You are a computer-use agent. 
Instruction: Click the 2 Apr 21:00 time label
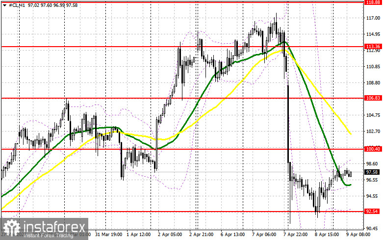point(201,235)
